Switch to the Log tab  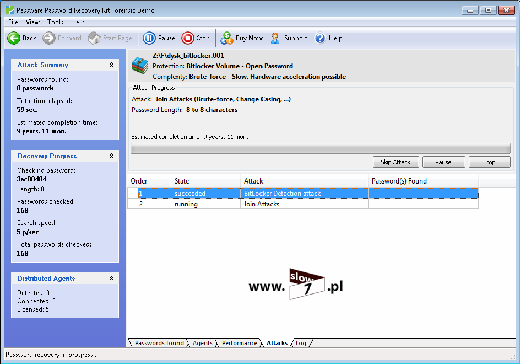click(x=301, y=343)
